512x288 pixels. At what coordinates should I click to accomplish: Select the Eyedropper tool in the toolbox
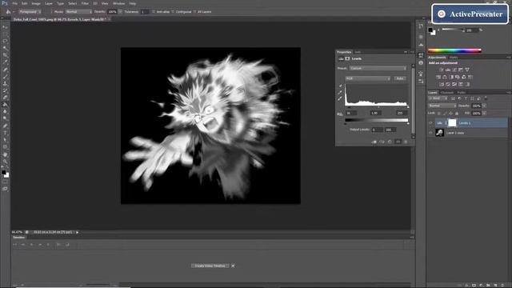[x=5, y=62]
